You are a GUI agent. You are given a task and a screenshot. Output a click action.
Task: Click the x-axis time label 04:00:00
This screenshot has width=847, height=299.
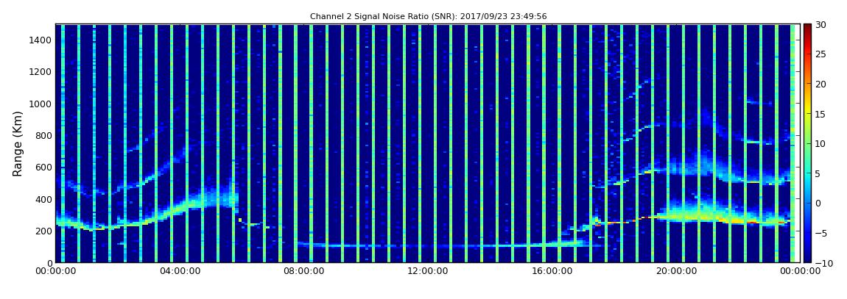coord(179,271)
